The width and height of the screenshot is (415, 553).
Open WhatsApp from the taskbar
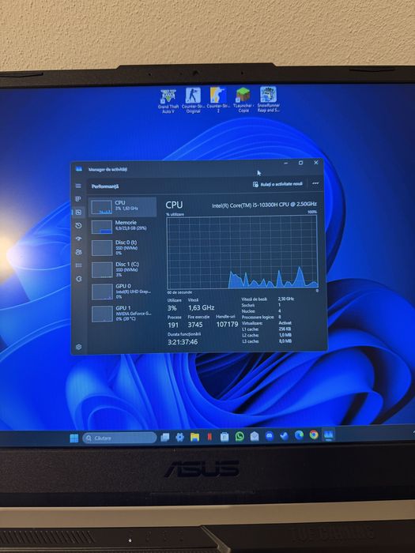click(240, 437)
